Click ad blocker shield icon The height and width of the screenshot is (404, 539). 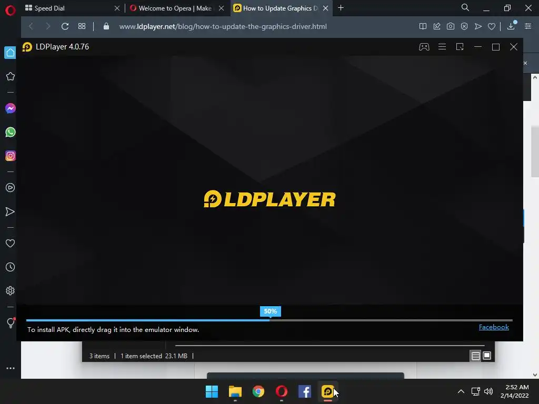point(464,26)
